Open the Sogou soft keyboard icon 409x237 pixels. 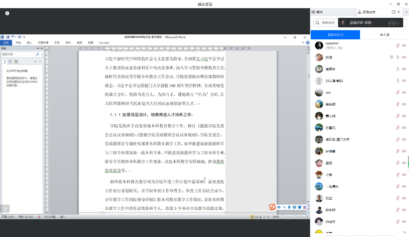point(295,207)
